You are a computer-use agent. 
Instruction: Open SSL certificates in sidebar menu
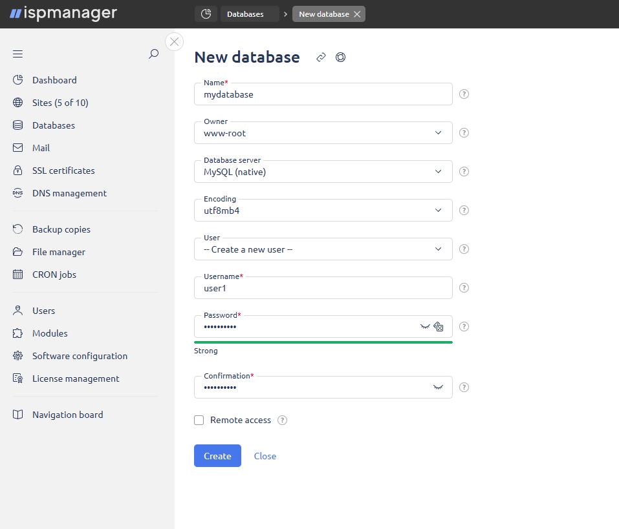(x=63, y=171)
